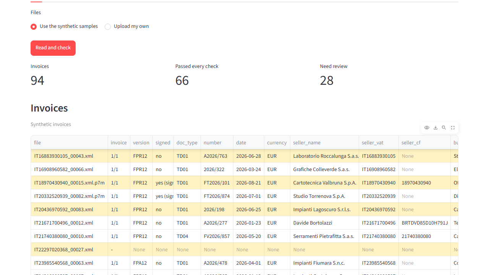Click version cell 'FPA12'

coord(141,263)
